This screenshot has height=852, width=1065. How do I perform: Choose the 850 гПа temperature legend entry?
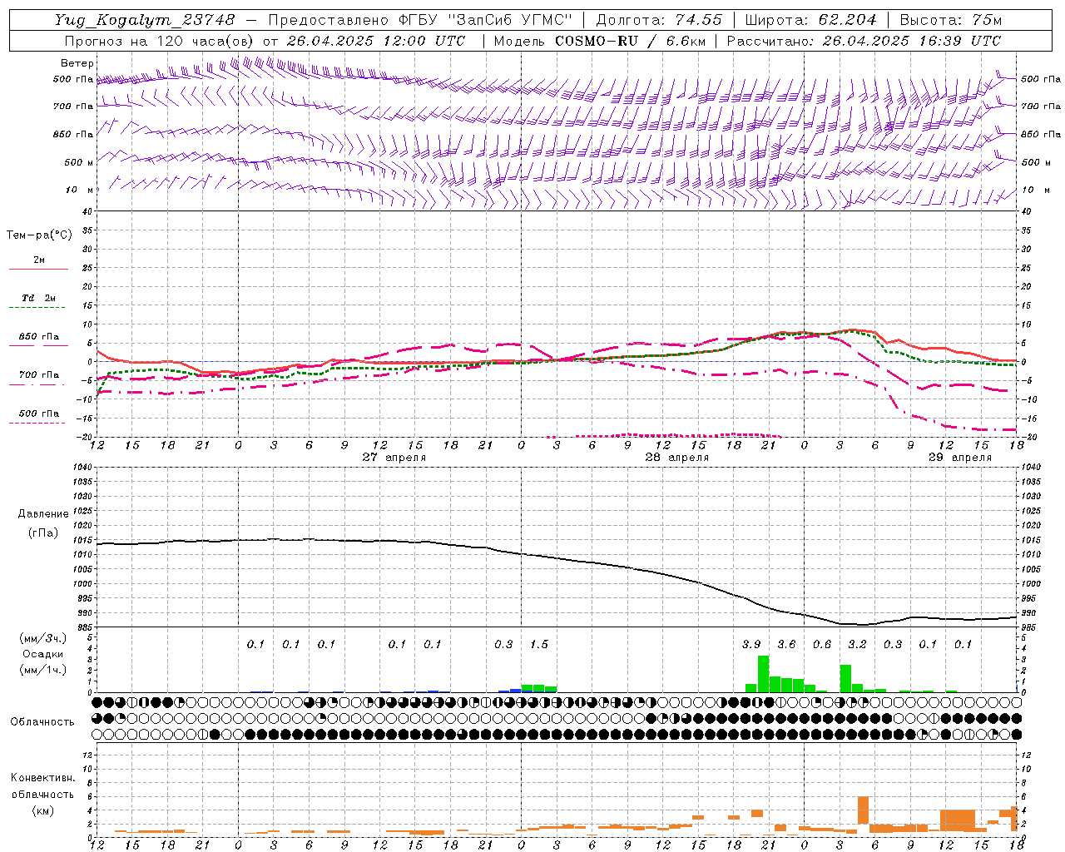coord(38,337)
